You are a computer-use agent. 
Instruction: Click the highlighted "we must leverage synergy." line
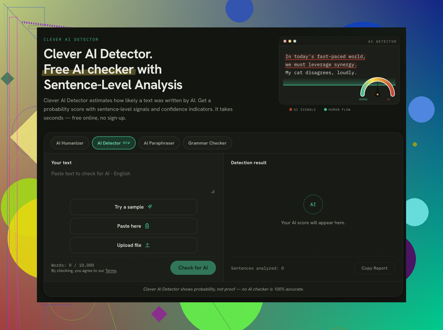321,65
